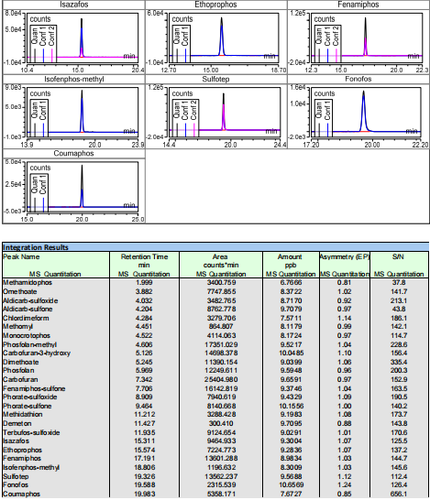Click retention time 19.326 for Sulfotep

145,476
